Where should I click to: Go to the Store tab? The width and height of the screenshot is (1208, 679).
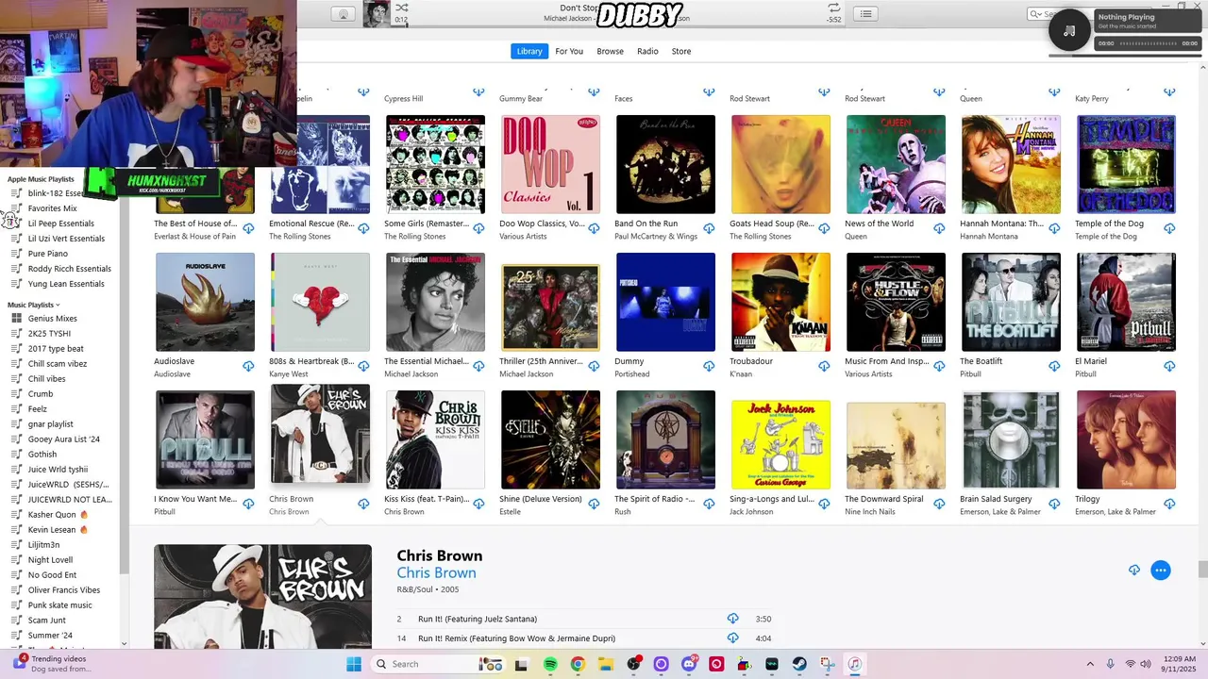pos(681,51)
